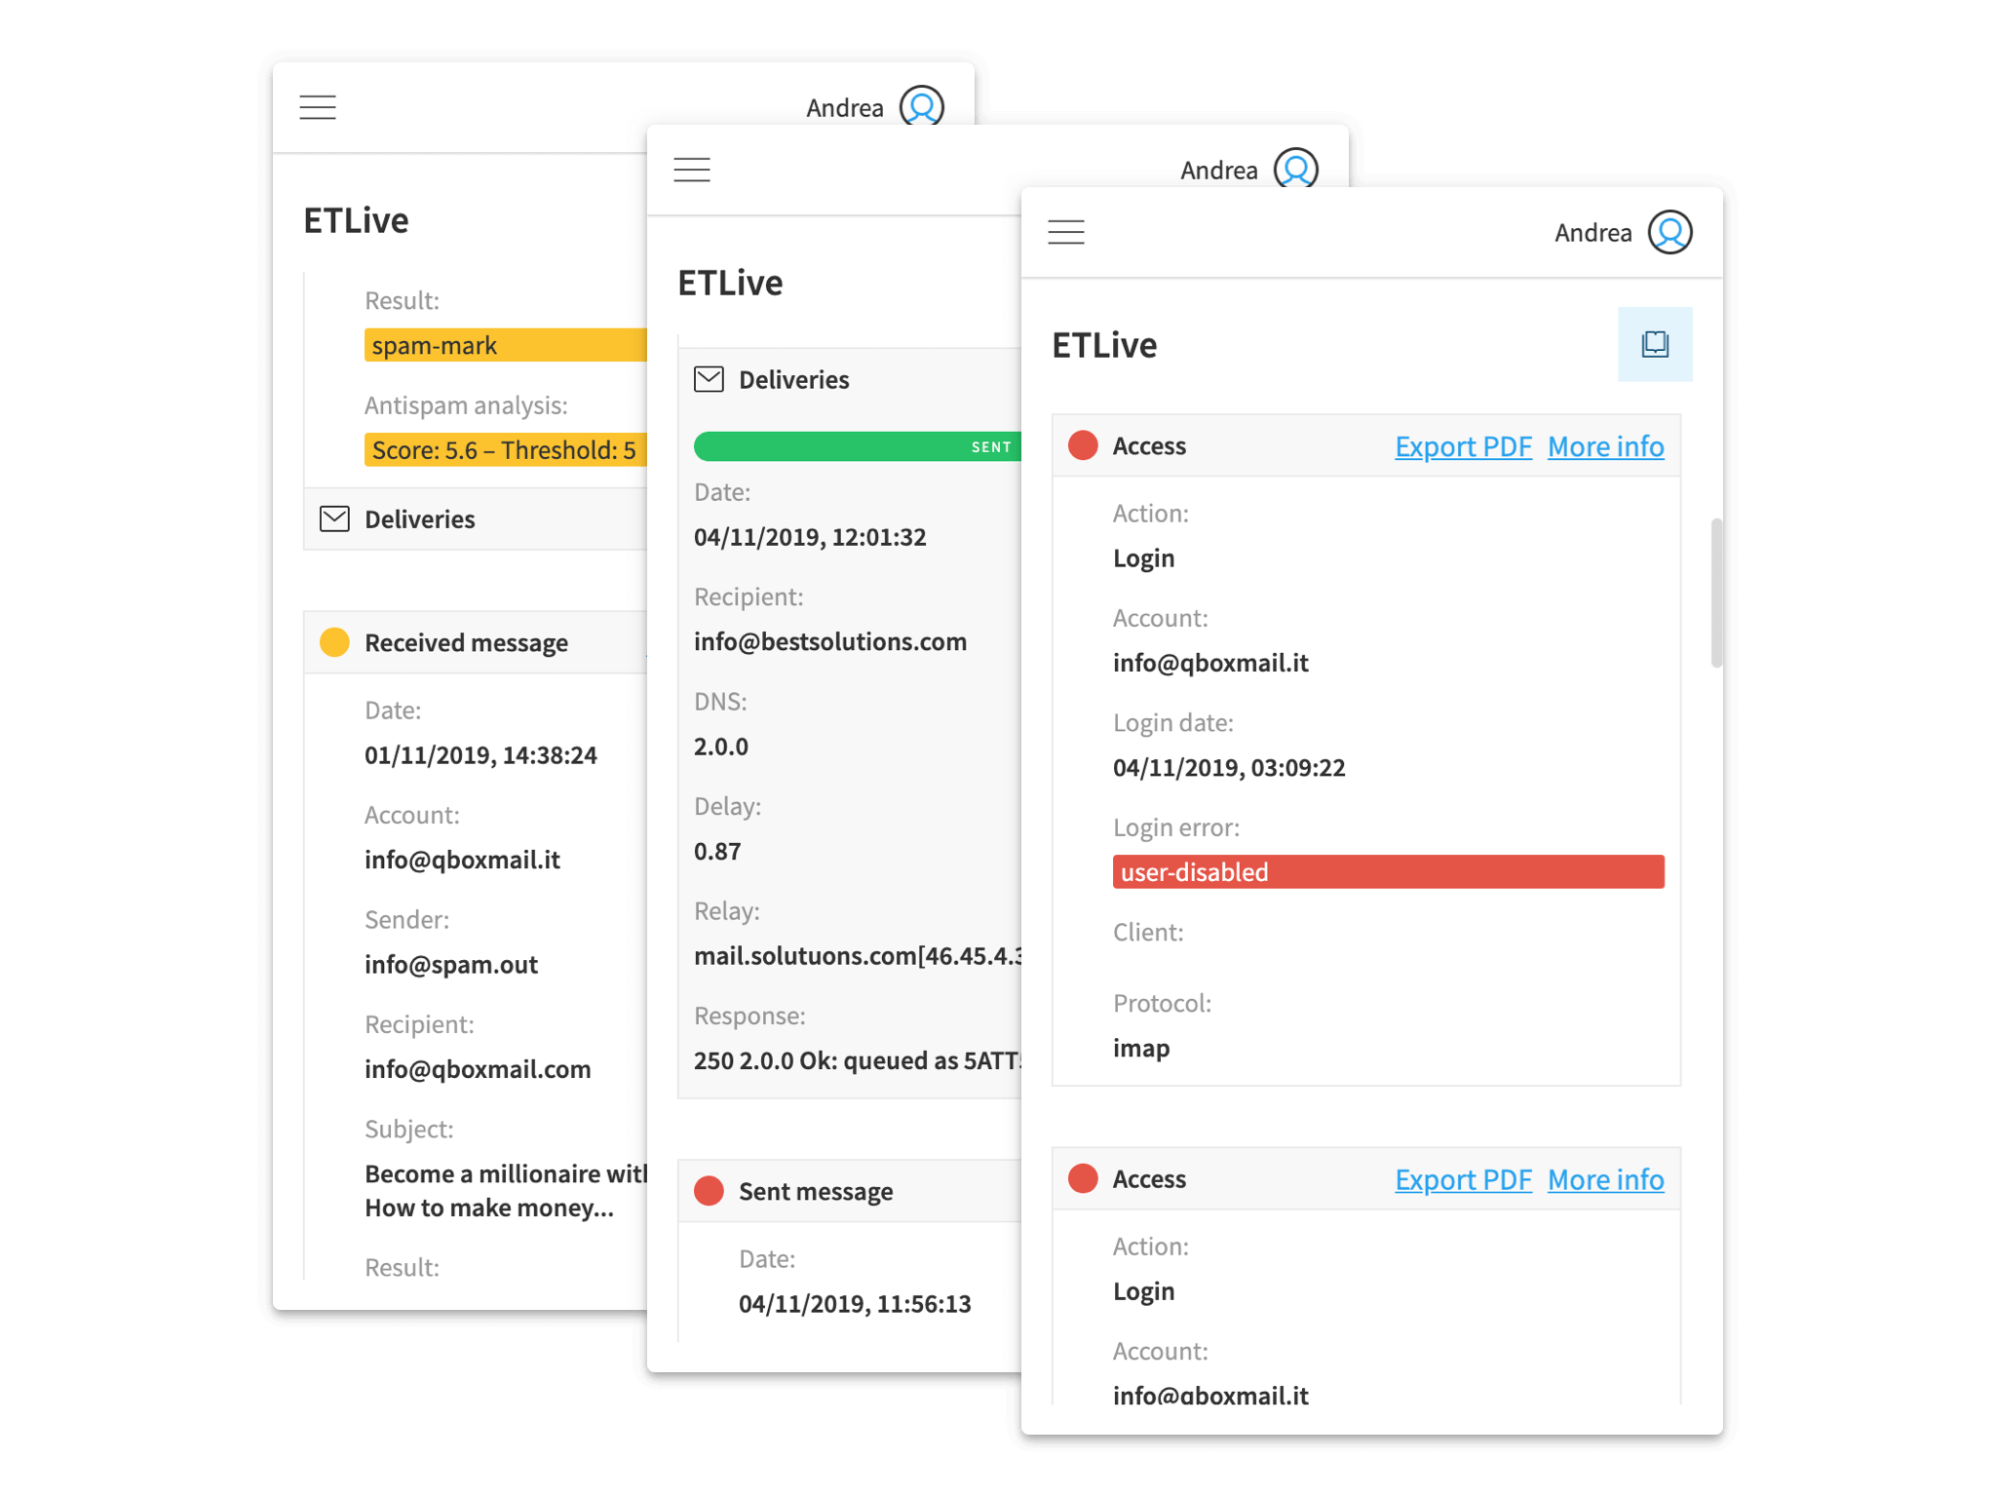Click Andrea user avatar in back window
Image resolution: width=1996 pixels, height=1497 pixels.
[x=921, y=105]
